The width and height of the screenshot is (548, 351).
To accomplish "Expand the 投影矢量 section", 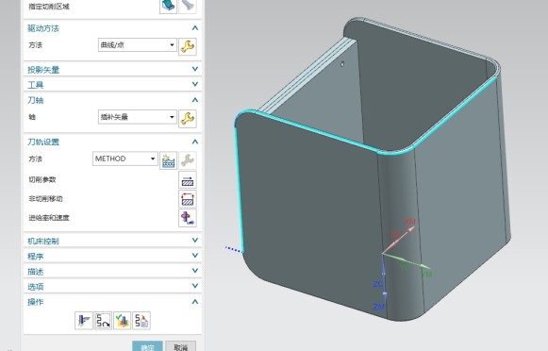I will (x=195, y=69).
